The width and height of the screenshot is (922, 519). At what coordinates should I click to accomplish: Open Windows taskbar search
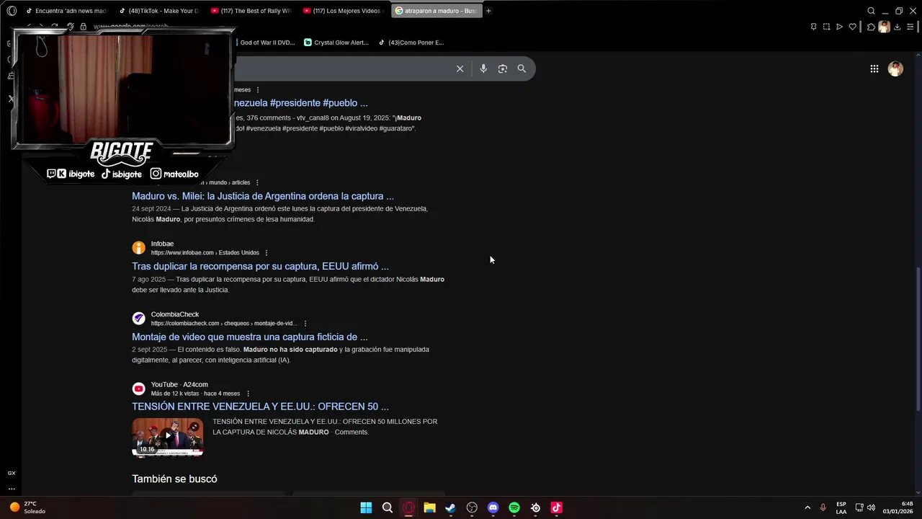388,507
